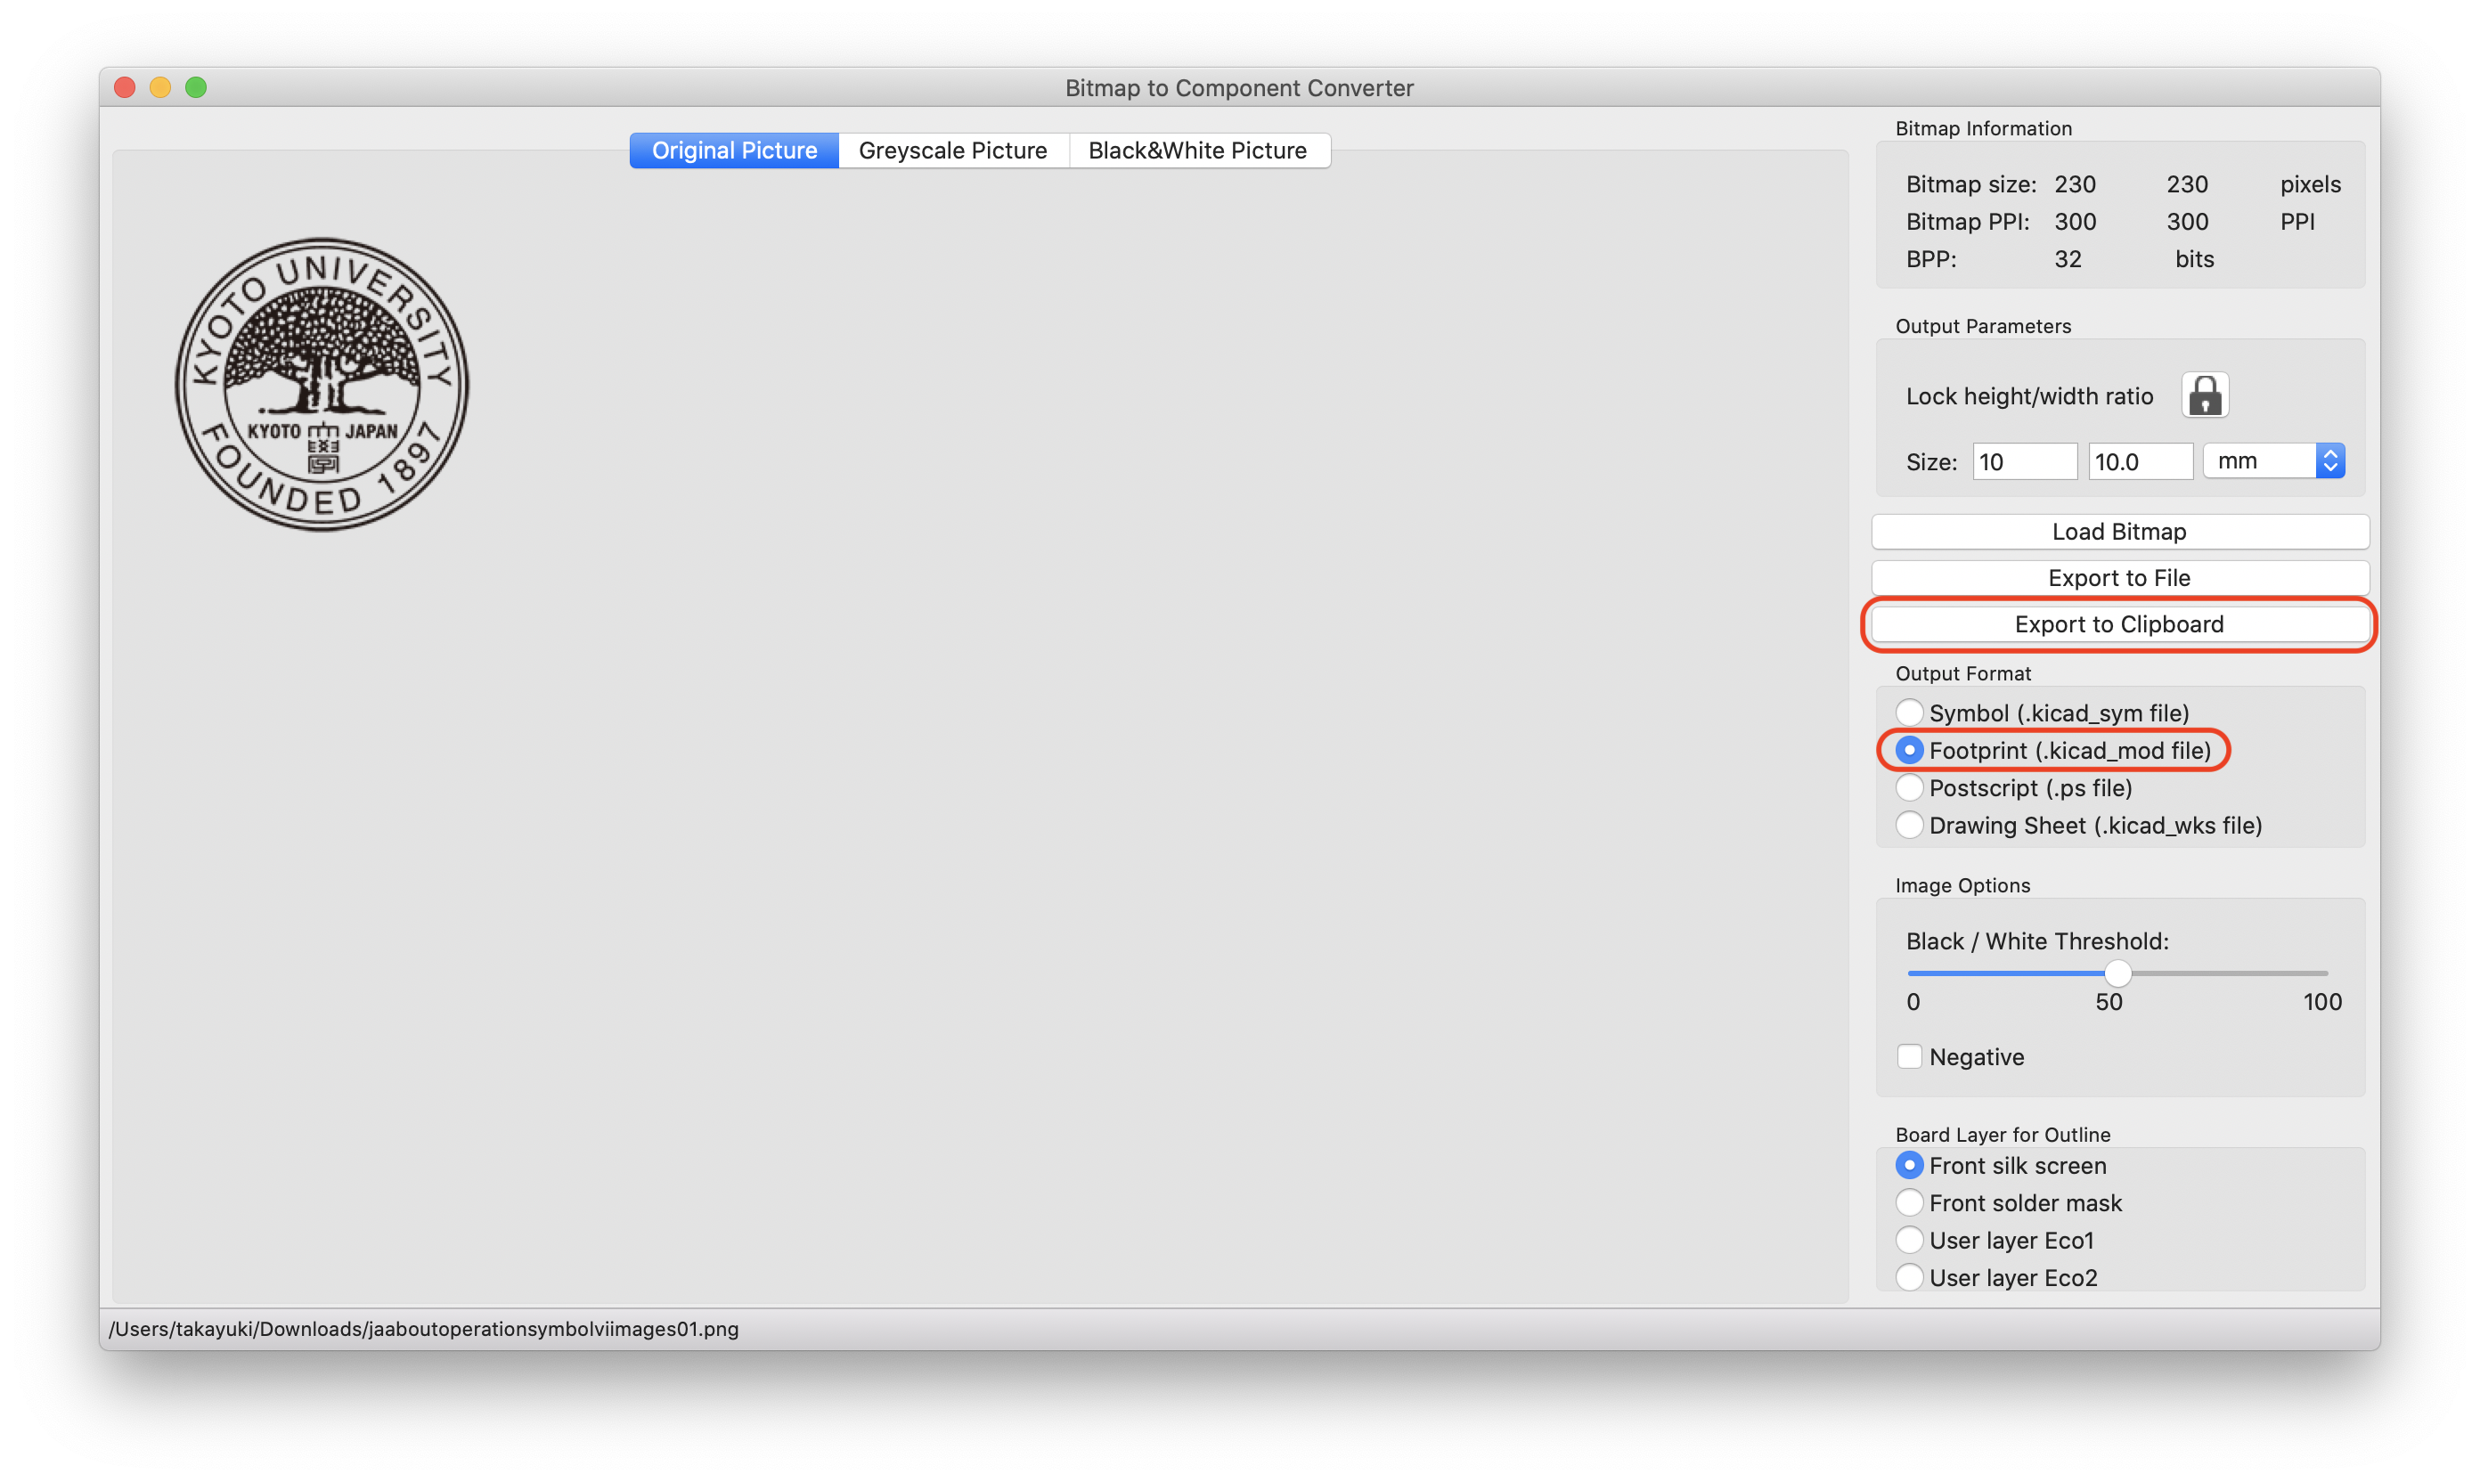Select Front solder mask board layer
Screen dimensions: 2480x1482
[x=1912, y=1203]
